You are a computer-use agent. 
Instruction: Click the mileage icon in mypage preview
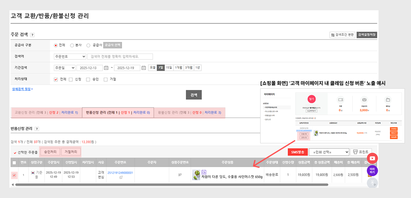pyautogui.click(x=364, y=100)
